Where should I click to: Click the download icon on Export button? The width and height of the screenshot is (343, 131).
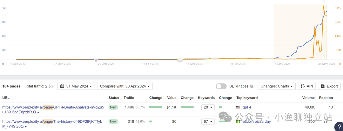[x=323, y=86]
